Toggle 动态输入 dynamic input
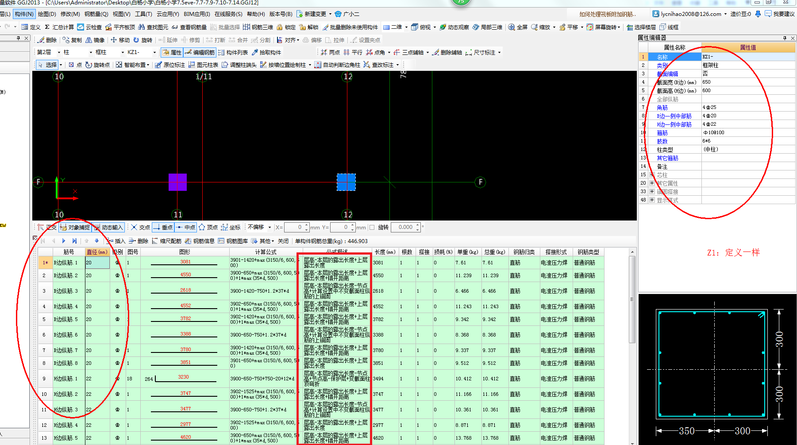The width and height of the screenshot is (797, 445). (108, 227)
